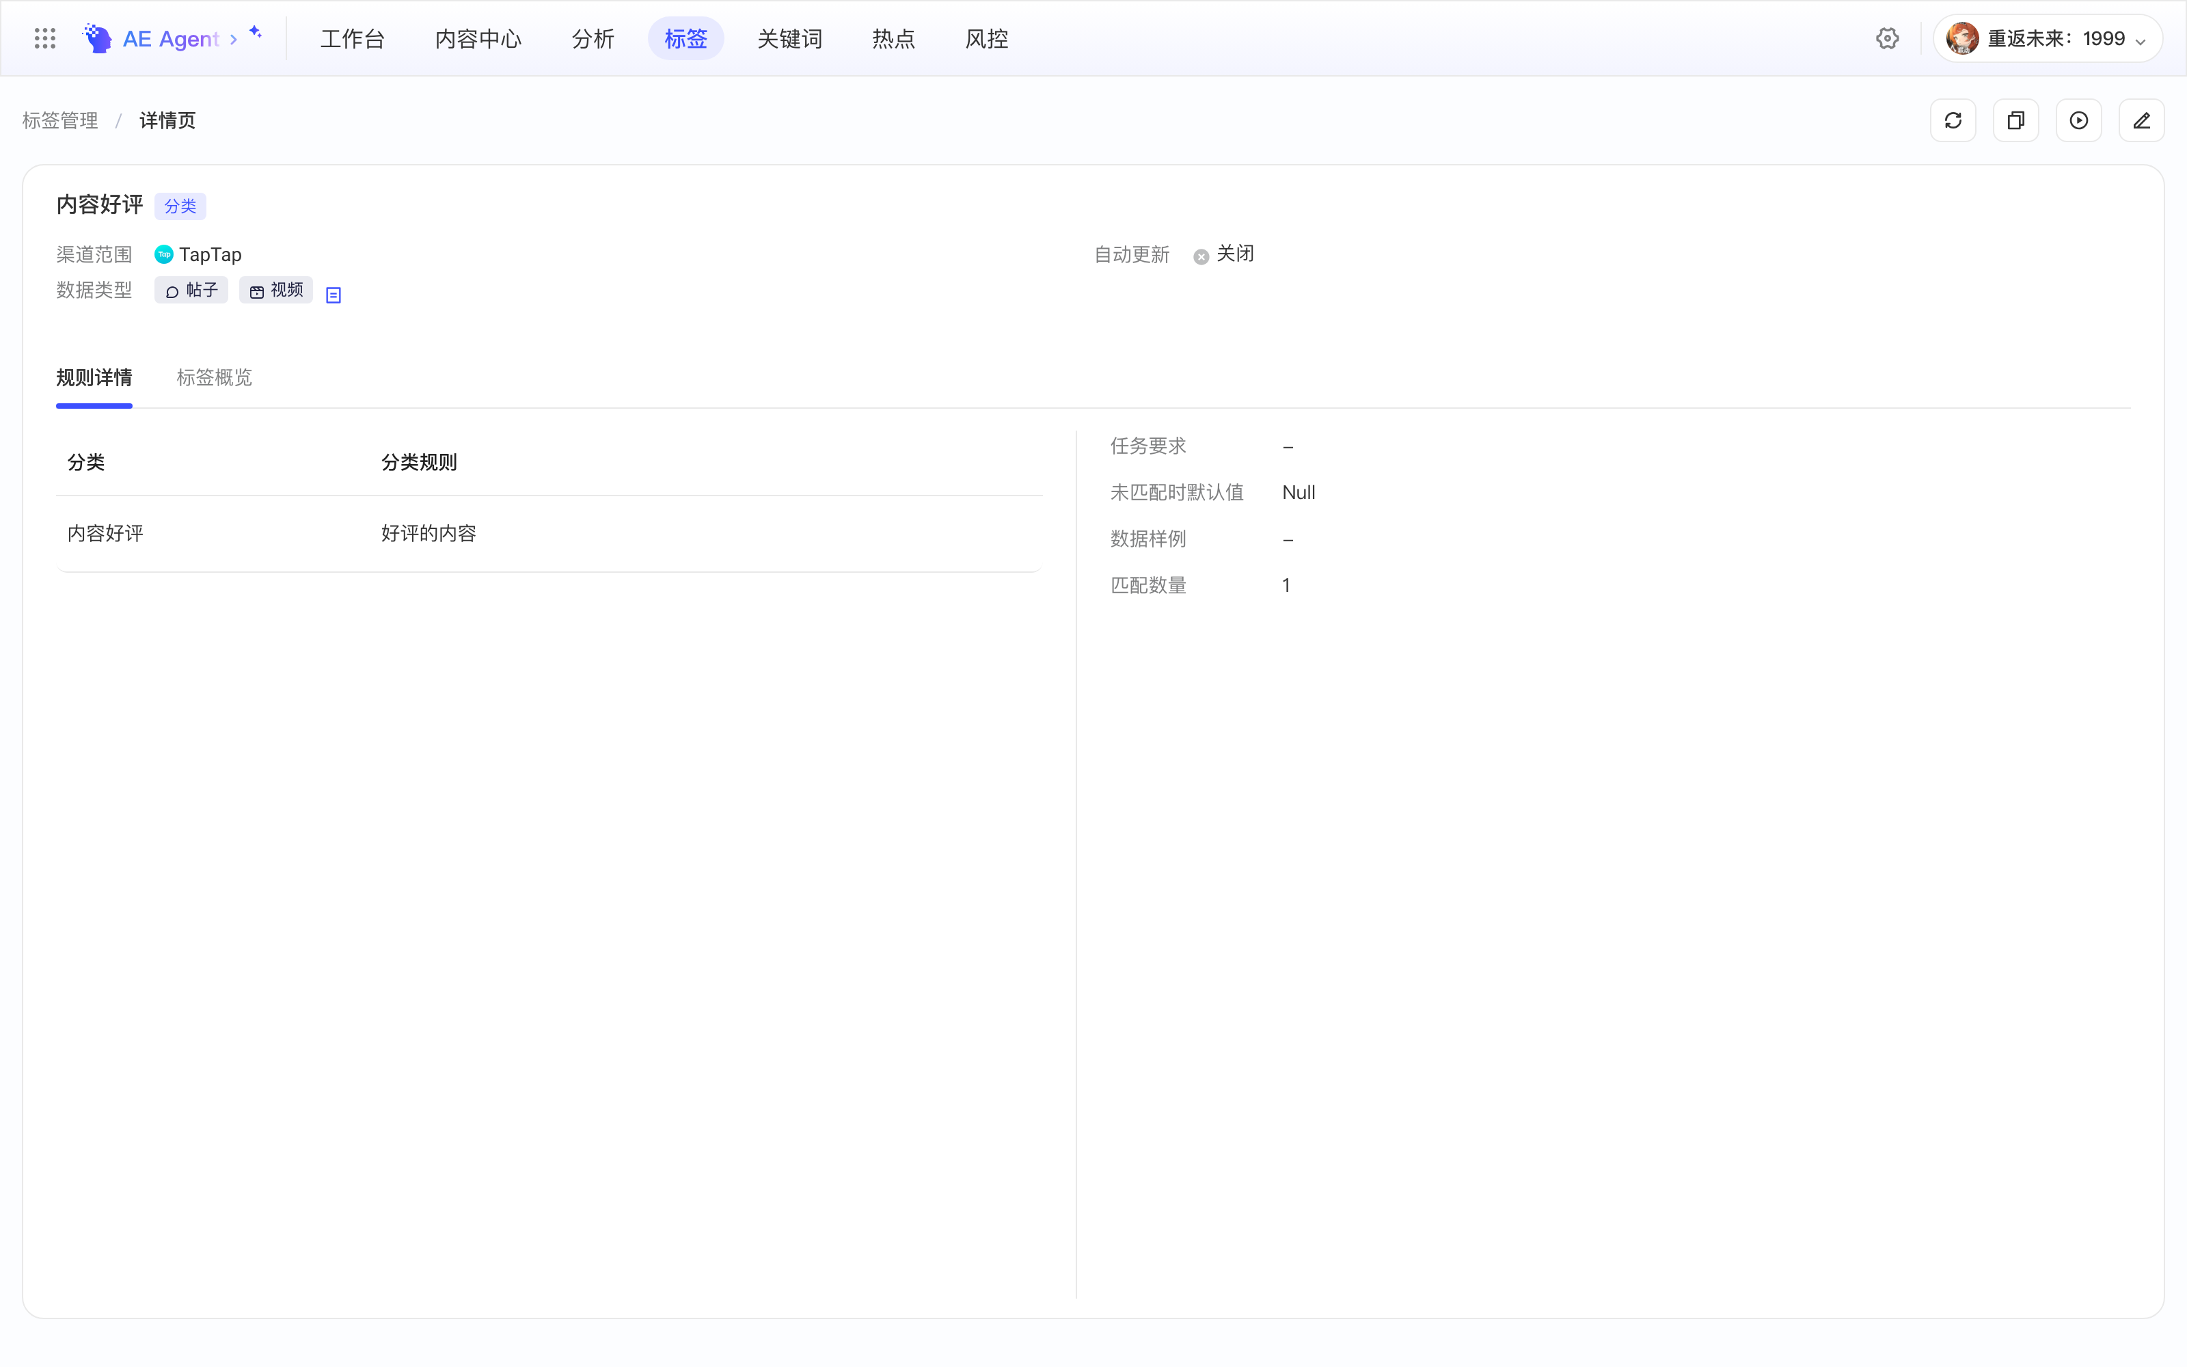The image size is (2187, 1367).
Task: Click the 任务要求 label
Action: 1147,446
